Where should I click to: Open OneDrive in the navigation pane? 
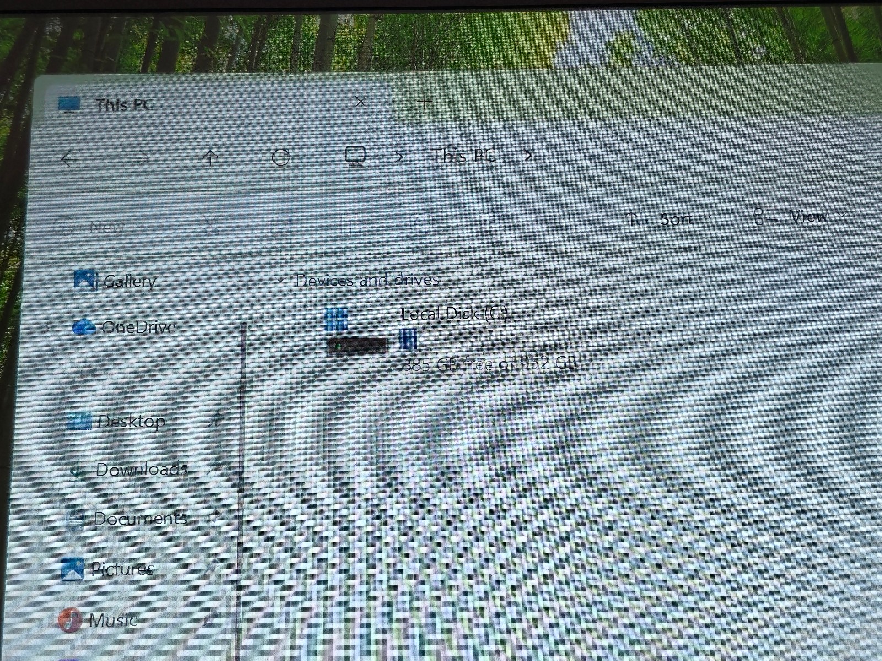[125, 327]
